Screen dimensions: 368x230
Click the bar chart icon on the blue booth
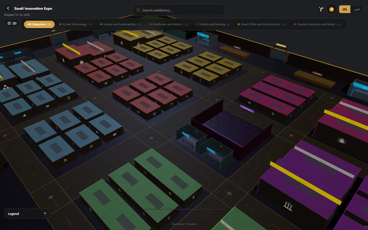[x=25, y=115]
